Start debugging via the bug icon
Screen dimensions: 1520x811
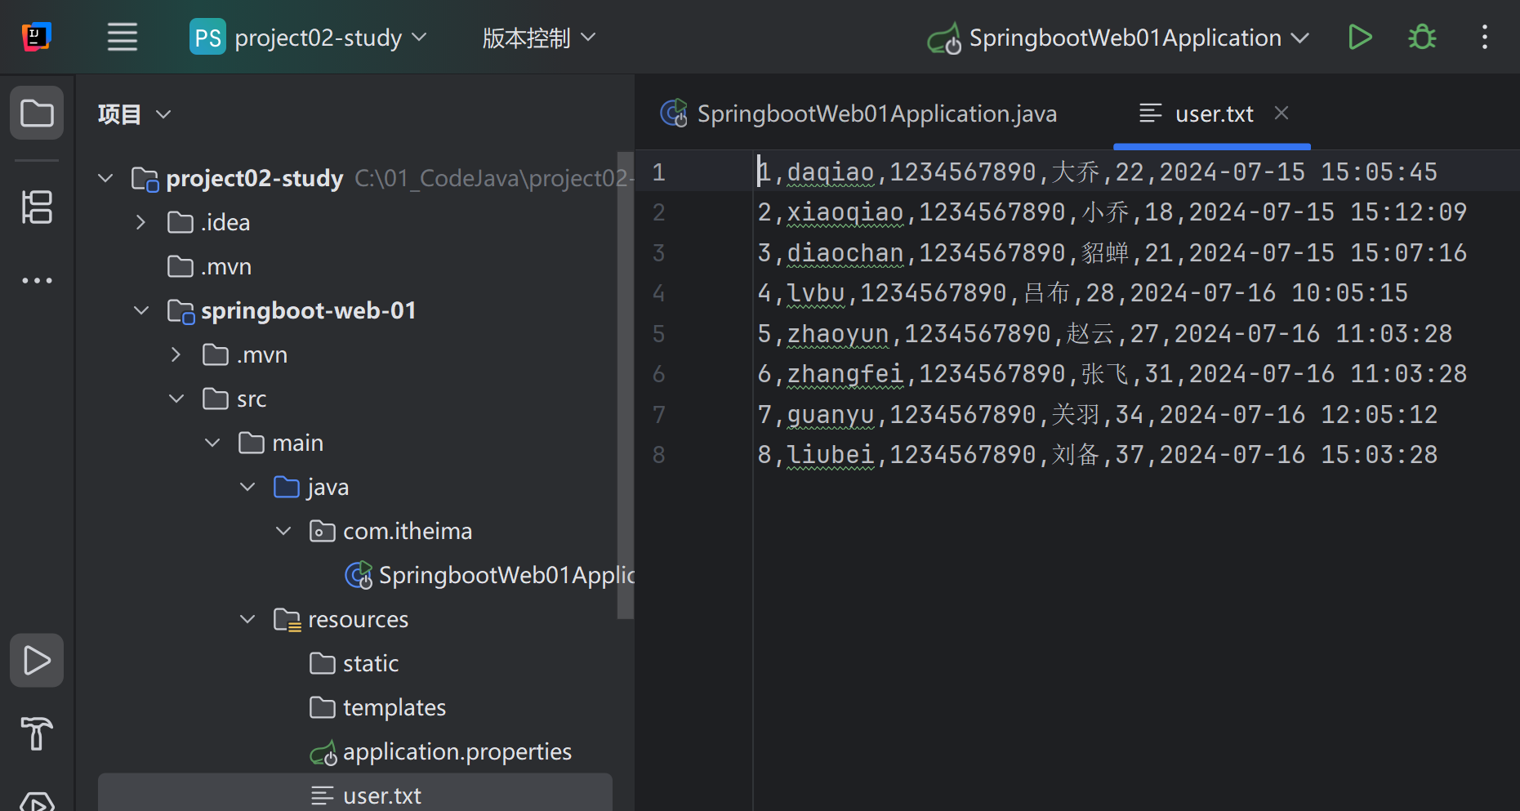1421,37
